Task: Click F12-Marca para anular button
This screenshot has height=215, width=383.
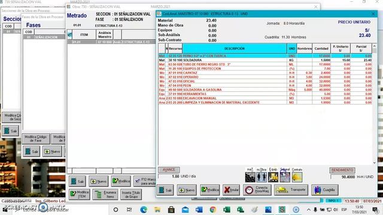Action: (x=145, y=181)
